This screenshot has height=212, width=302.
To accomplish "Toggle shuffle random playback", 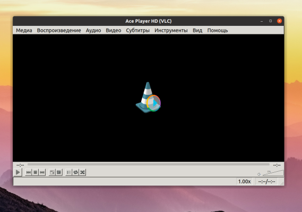I will 82,172.
